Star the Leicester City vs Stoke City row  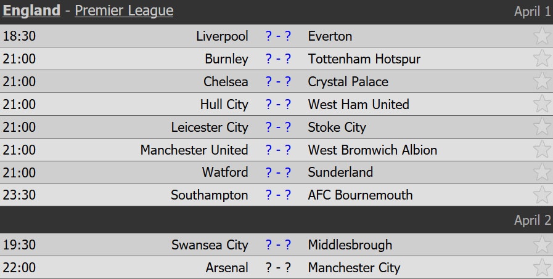tap(542, 127)
